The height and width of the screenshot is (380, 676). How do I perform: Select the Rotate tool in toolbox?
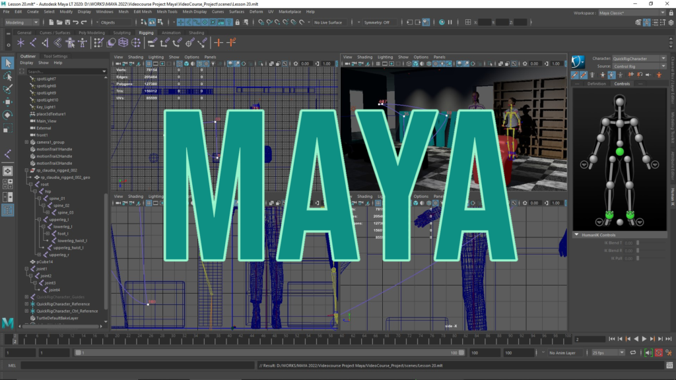click(x=8, y=115)
